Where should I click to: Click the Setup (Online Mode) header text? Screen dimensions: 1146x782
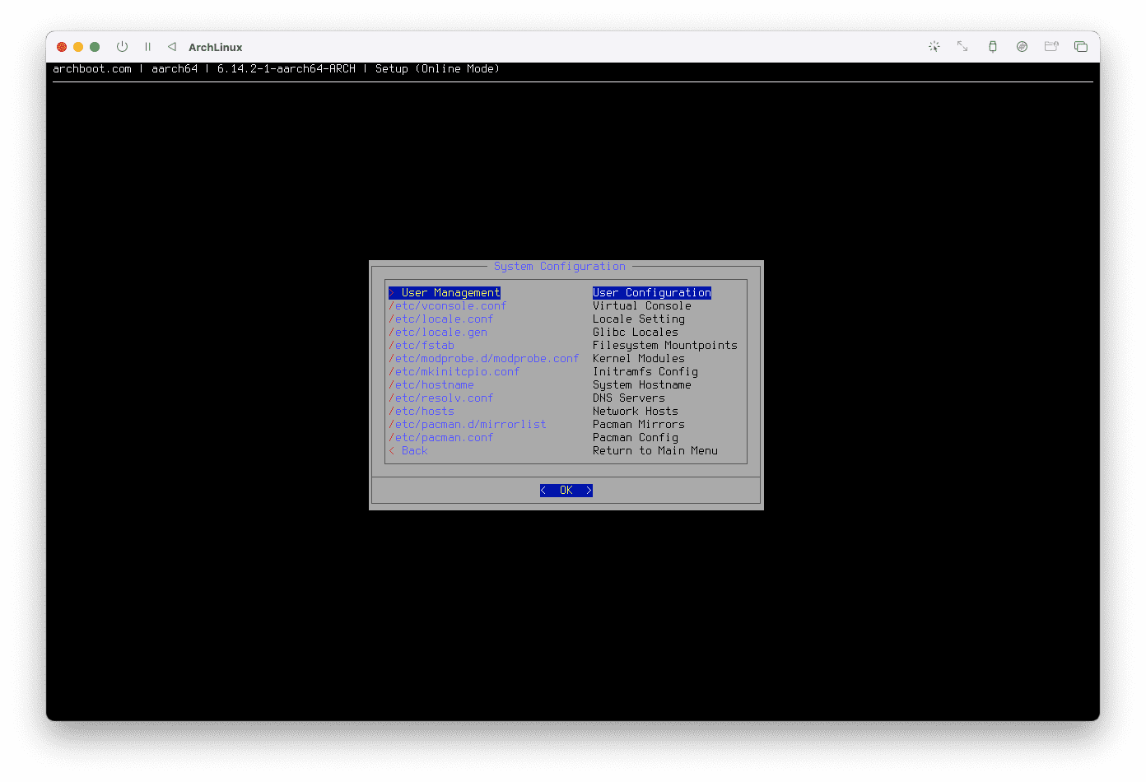point(438,69)
